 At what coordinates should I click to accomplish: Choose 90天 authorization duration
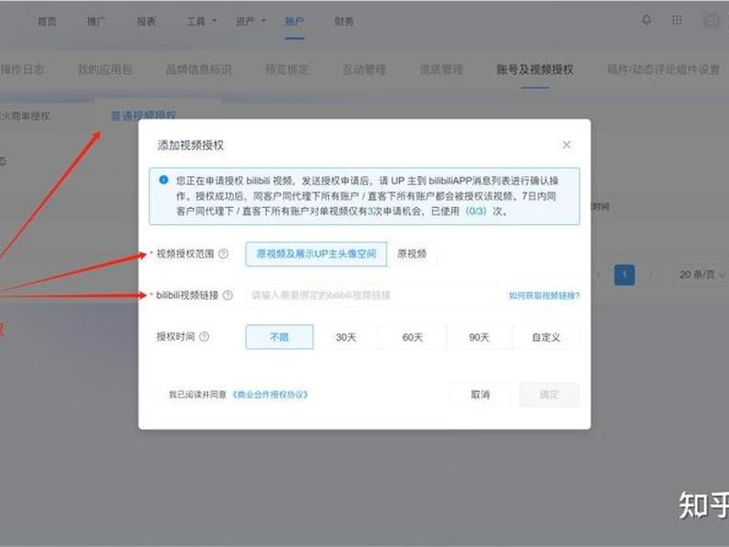click(x=479, y=337)
